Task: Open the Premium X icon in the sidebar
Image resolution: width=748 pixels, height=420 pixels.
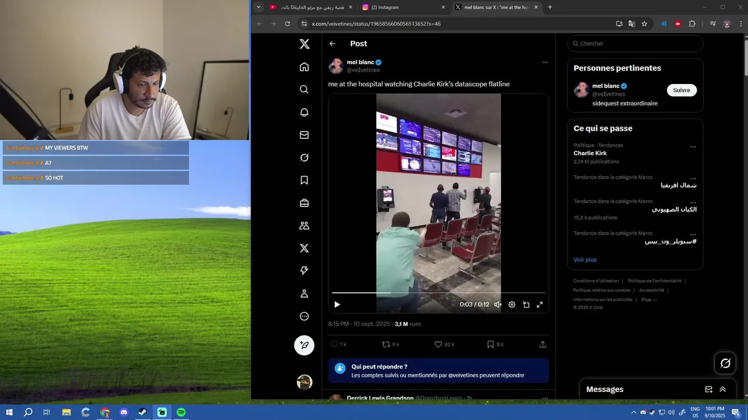Action: coord(304,249)
